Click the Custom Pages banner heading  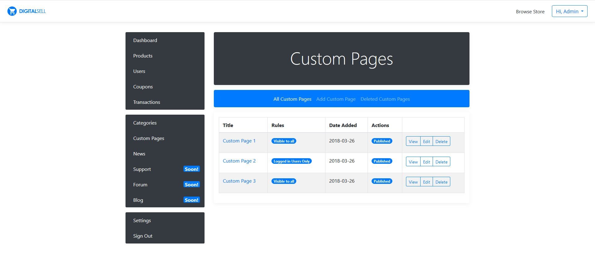point(342,59)
